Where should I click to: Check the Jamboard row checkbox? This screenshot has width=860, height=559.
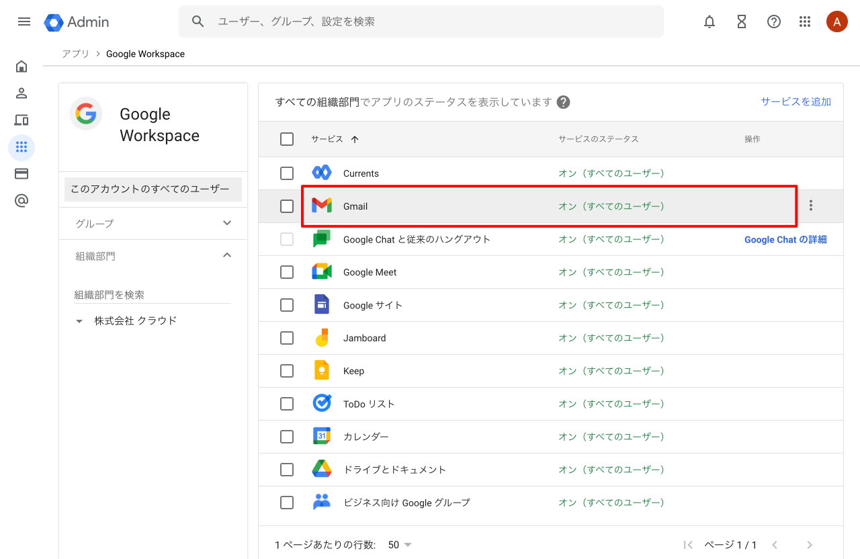(x=287, y=338)
